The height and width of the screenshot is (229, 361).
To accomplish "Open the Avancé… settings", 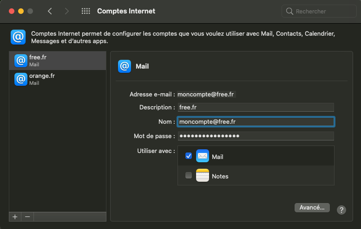I will pos(312,208).
